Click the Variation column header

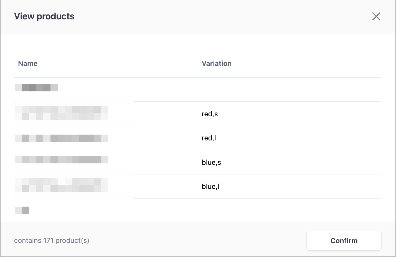pyautogui.click(x=216, y=63)
